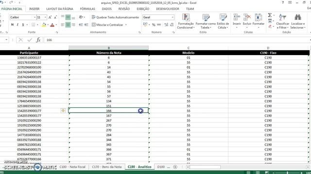Toggle underline formatting (S)
This screenshot has height=174, width=311.
click(23, 25)
